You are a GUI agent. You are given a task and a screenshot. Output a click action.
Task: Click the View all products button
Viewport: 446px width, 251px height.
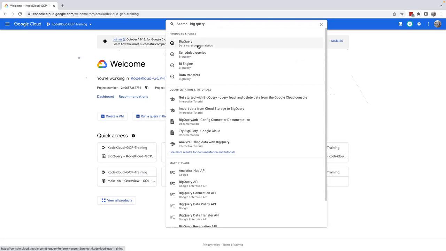coord(116,200)
